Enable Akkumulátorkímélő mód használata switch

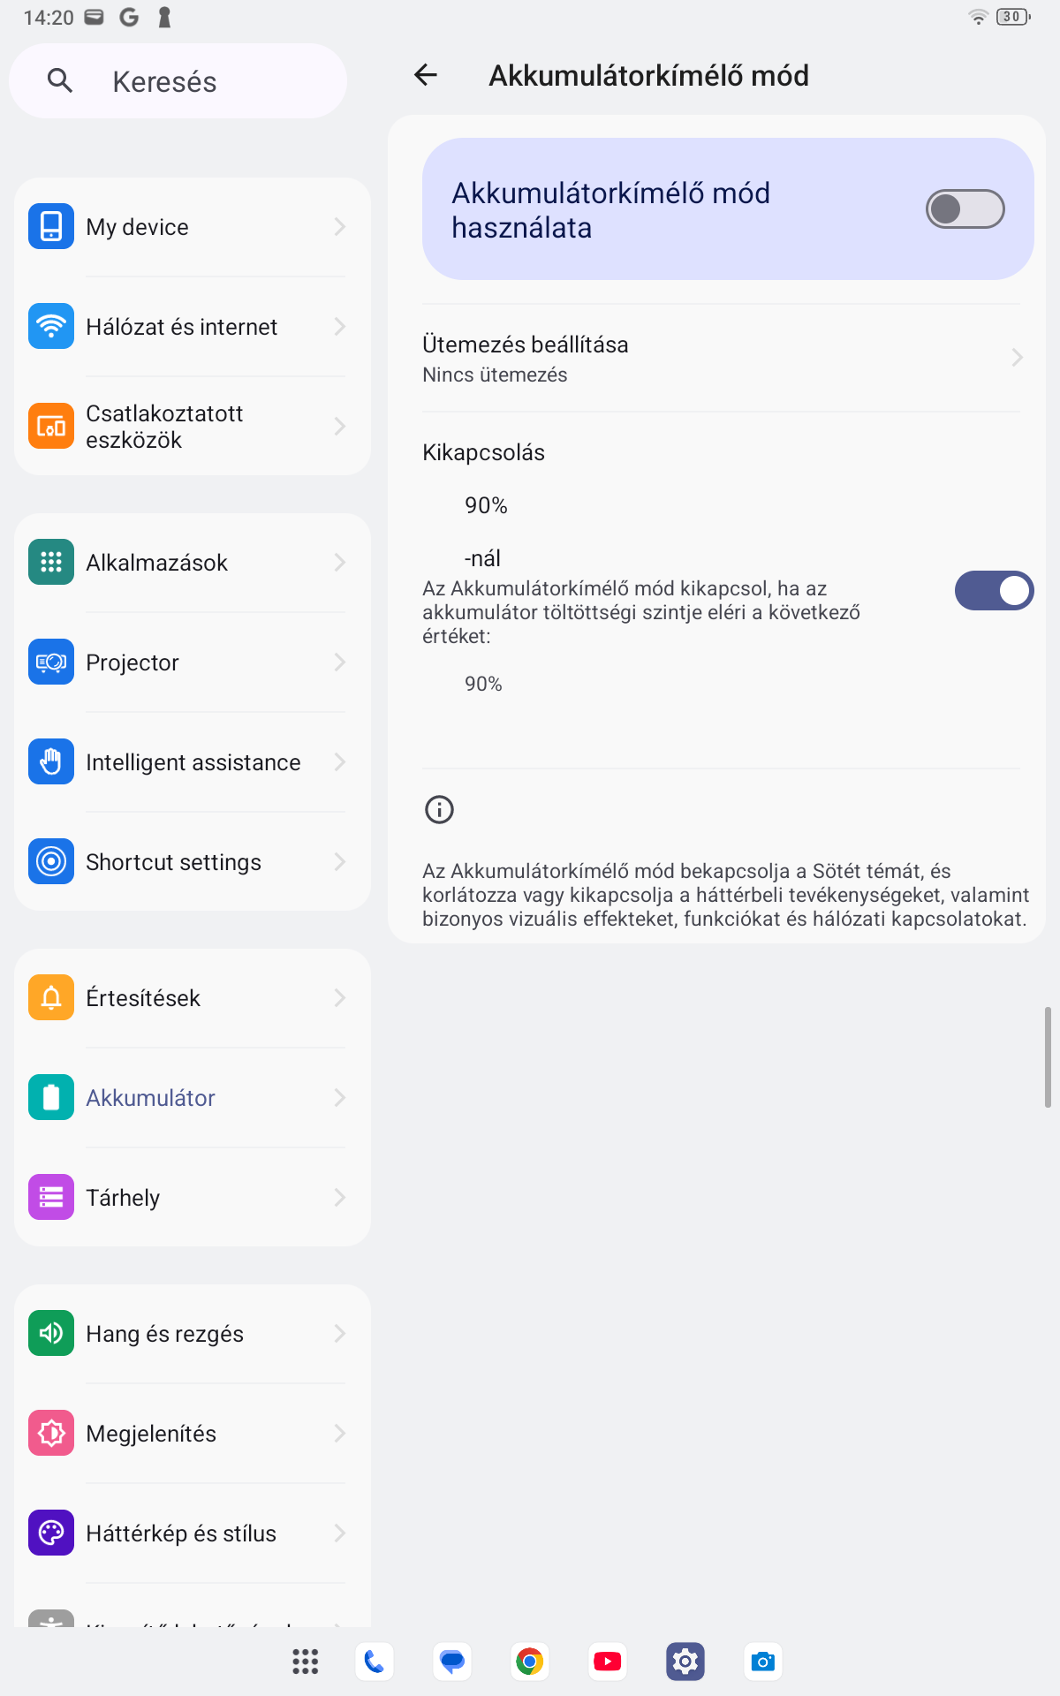coord(965,209)
